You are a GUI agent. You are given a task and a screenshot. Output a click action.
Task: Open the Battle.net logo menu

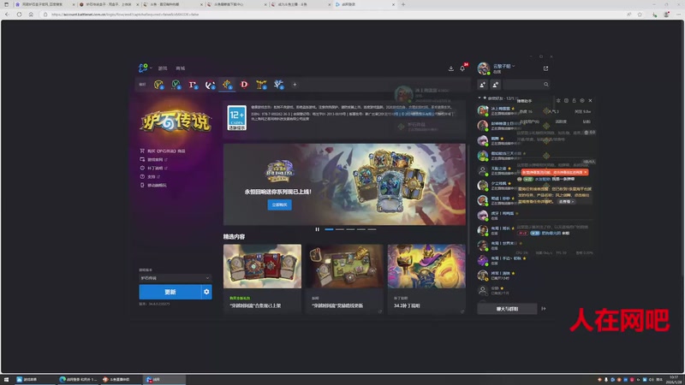tap(144, 68)
